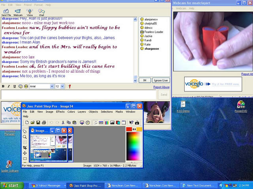Select the Mover tool

[x=25, y=153]
